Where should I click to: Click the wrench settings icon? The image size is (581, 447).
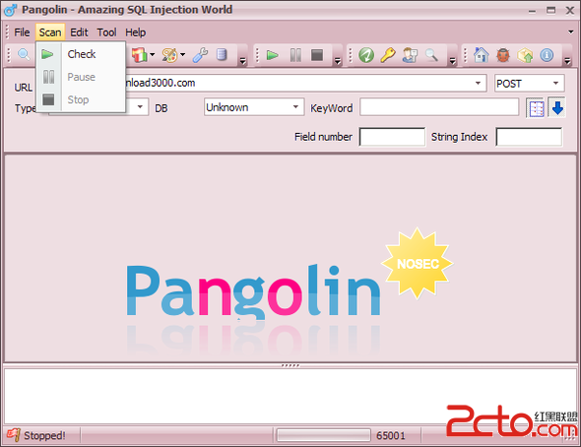coord(200,55)
